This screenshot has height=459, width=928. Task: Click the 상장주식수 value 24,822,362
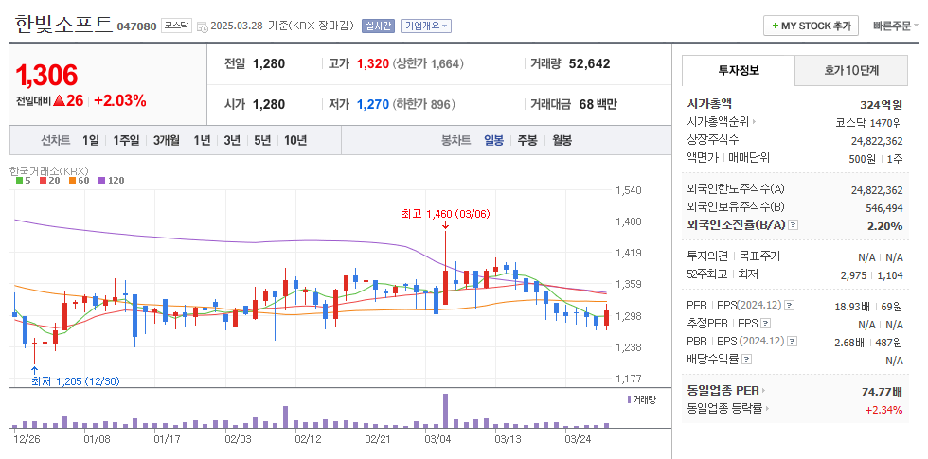[x=877, y=141]
